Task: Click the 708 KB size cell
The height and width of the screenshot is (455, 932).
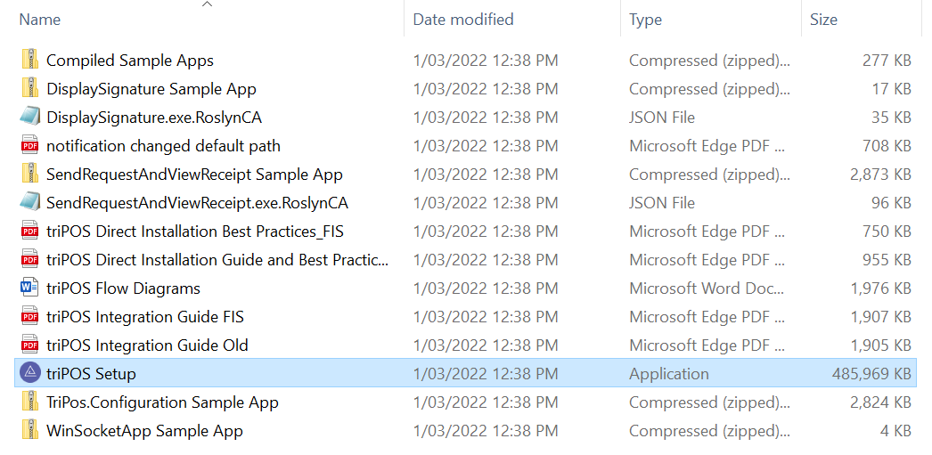Action: 887,146
